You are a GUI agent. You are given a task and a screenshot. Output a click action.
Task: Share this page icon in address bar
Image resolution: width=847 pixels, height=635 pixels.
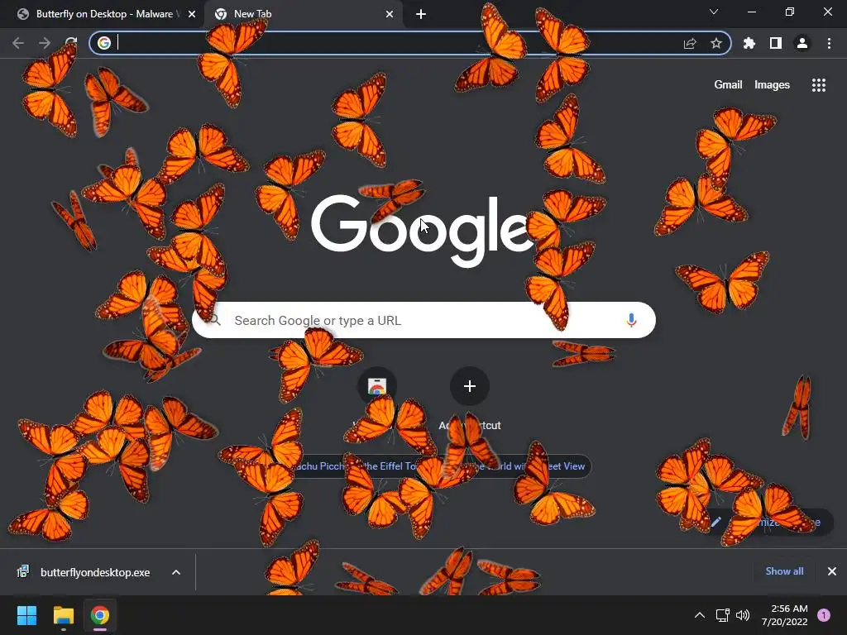[690, 44]
